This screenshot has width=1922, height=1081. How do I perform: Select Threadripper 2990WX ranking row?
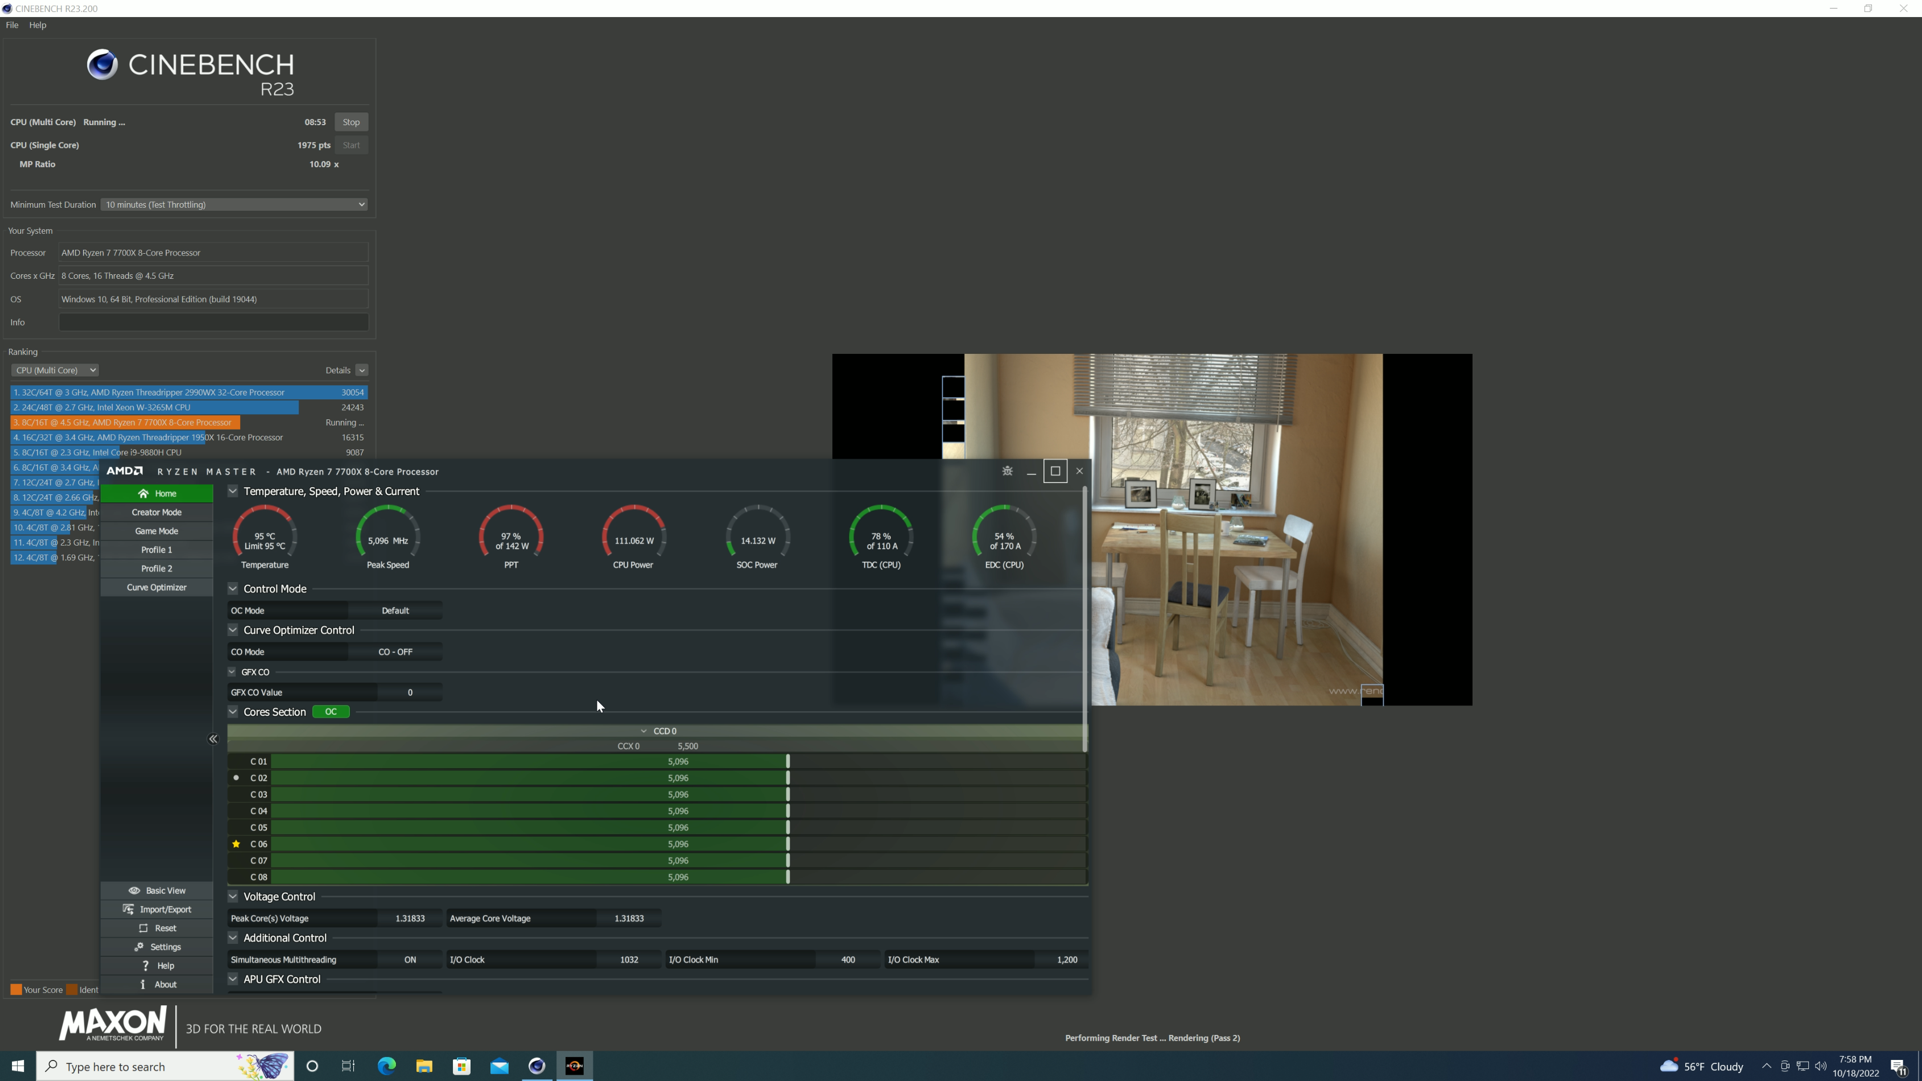189,393
